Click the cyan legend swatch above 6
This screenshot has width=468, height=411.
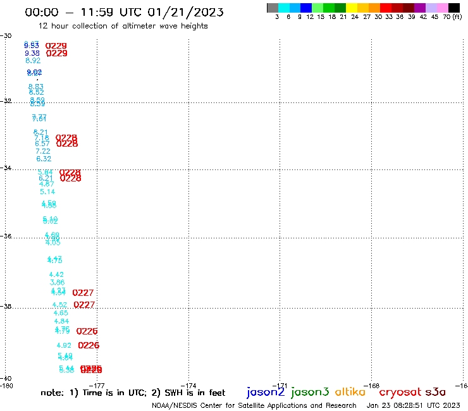point(284,8)
